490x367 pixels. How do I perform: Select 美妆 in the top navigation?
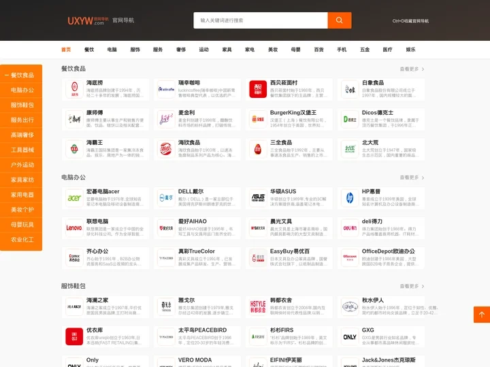pos(273,50)
